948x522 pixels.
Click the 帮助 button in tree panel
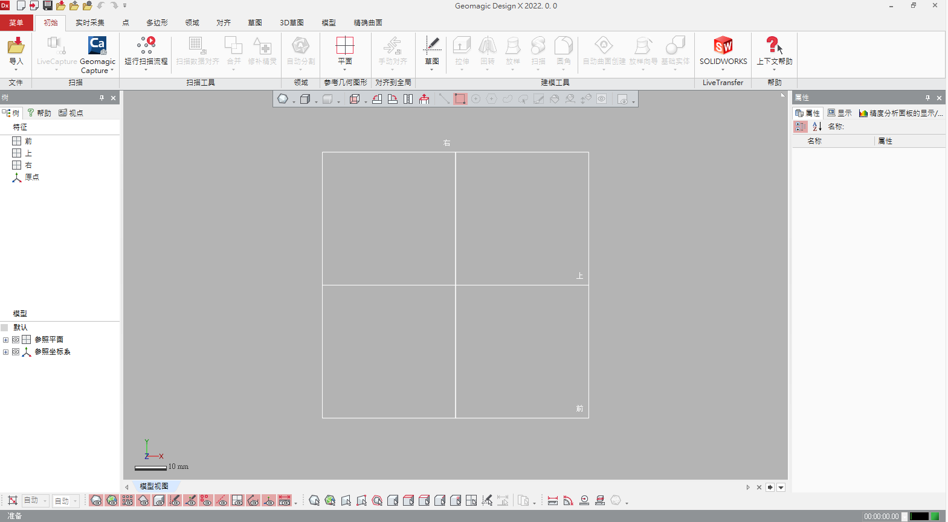pos(39,113)
